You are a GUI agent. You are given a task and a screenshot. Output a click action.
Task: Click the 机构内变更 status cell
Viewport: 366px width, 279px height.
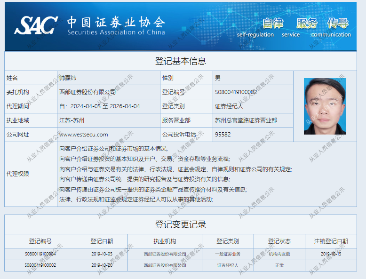click(x=279, y=254)
